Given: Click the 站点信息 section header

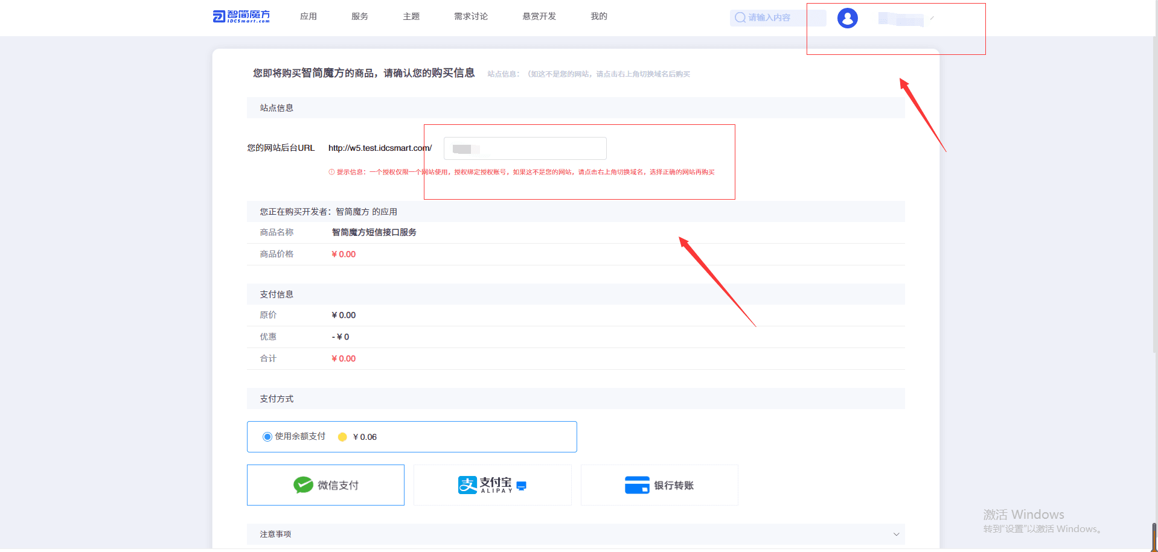Looking at the screenshot, I should coord(576,108).
